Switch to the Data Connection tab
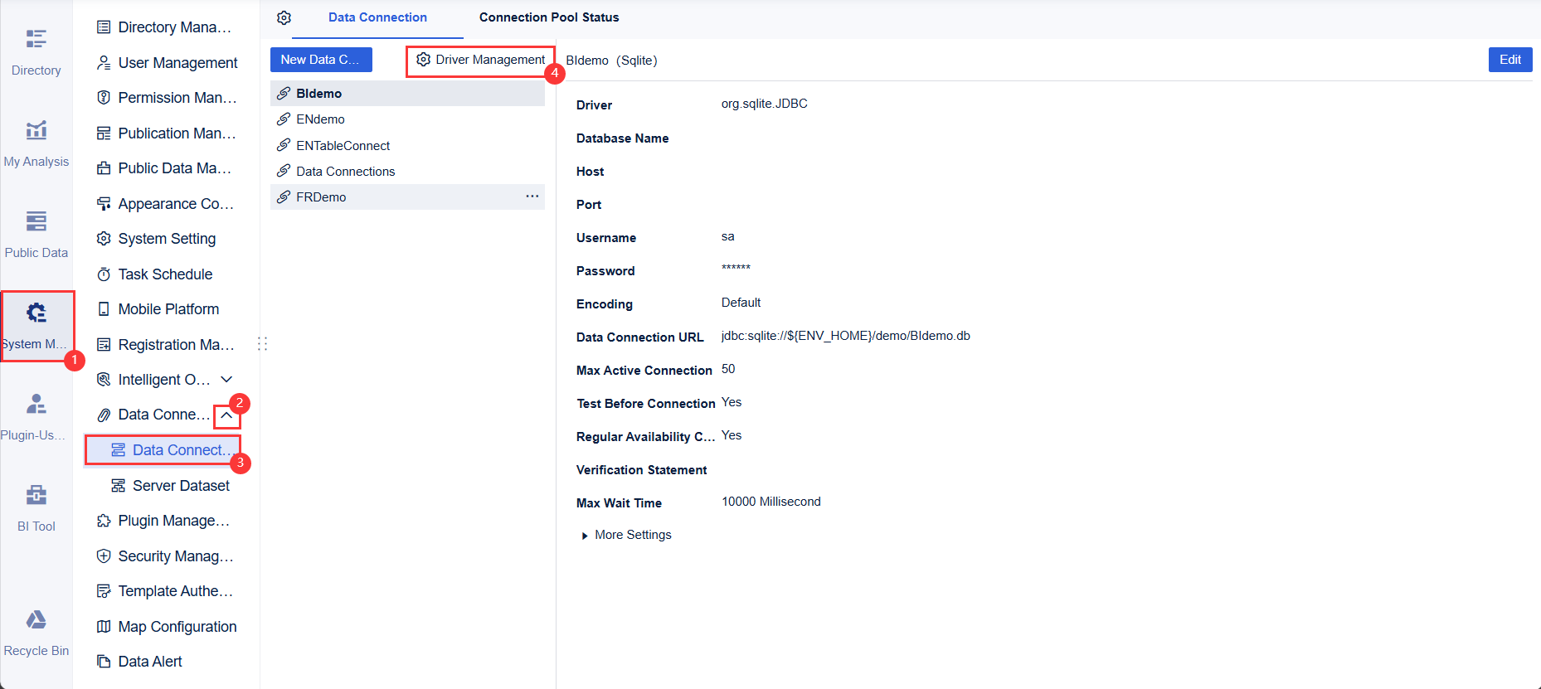1541x689 pixels. (x=377, y=17)
